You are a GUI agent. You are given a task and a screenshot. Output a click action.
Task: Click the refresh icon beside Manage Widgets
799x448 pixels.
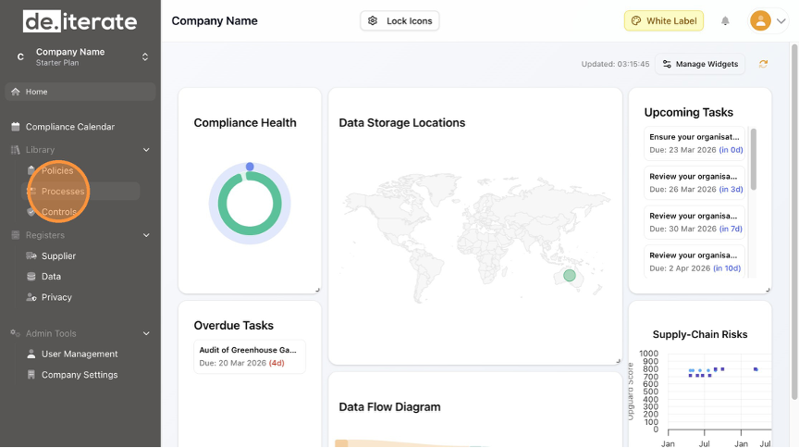763,64
